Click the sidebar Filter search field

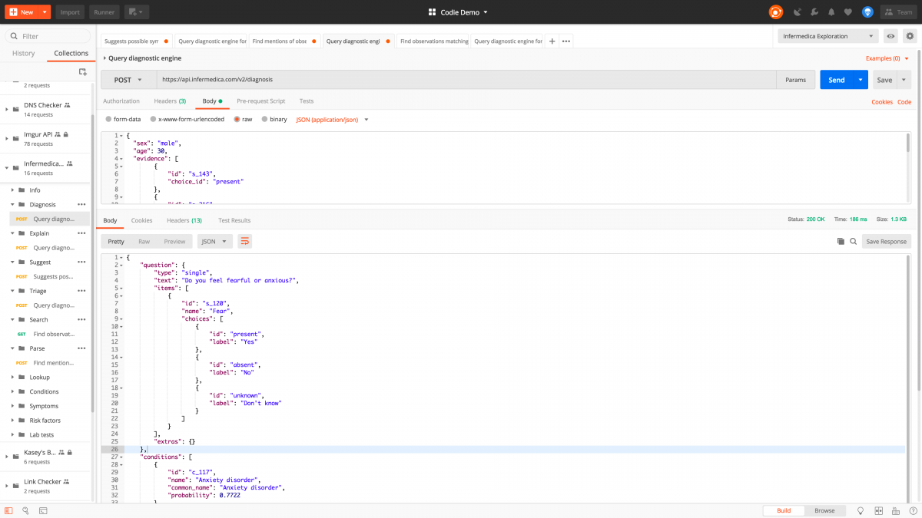click(x=48, y=36)
